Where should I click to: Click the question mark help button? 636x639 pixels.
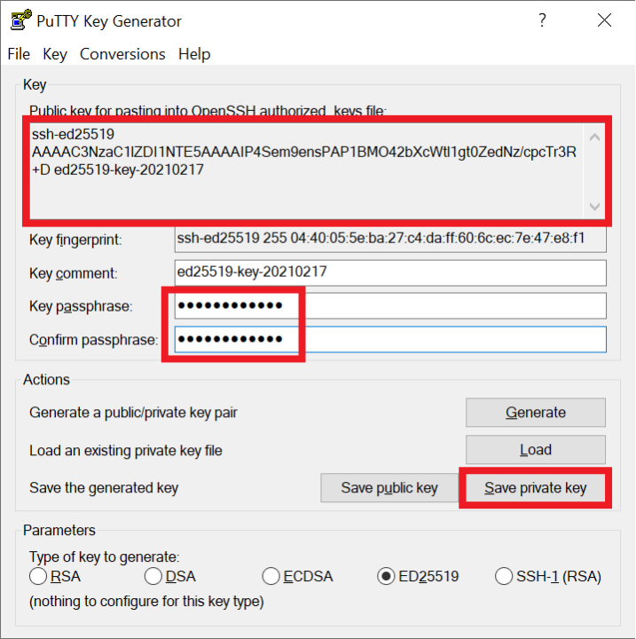[x=542, y=20]
